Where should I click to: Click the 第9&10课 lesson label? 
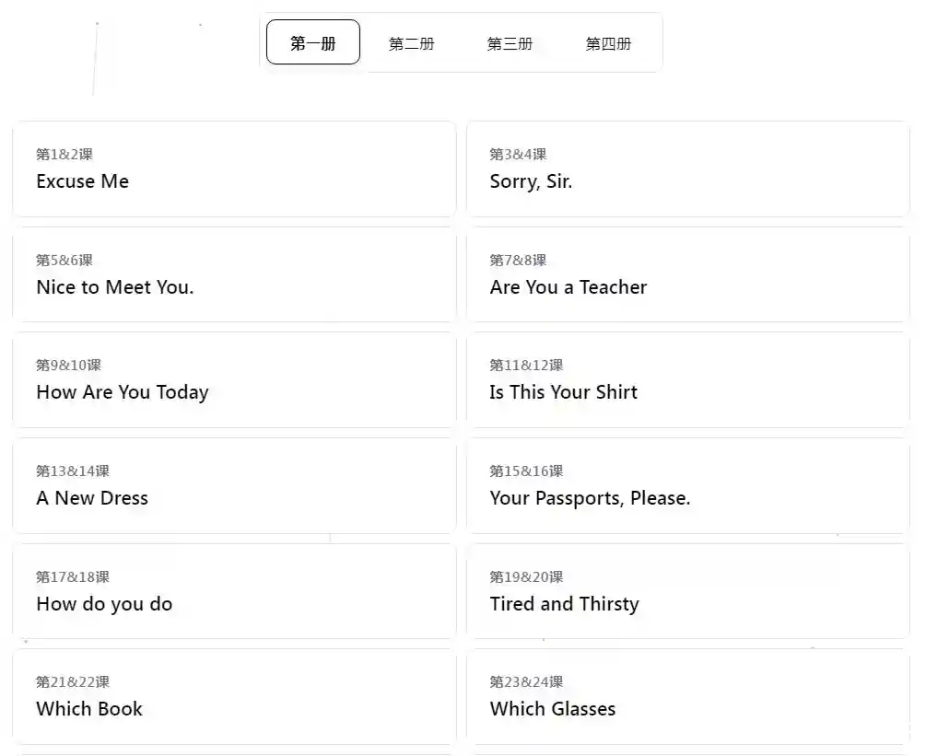tap(69, 366)
